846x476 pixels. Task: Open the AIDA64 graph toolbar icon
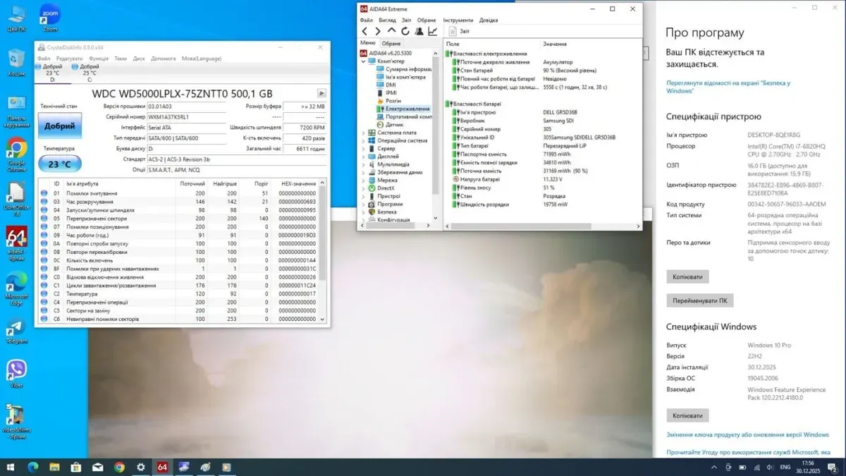pyautogui.click(x=433, y=31)
